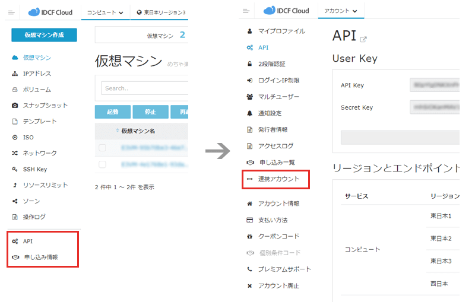Click the SSH Key sidebar icon

[15, 169]
